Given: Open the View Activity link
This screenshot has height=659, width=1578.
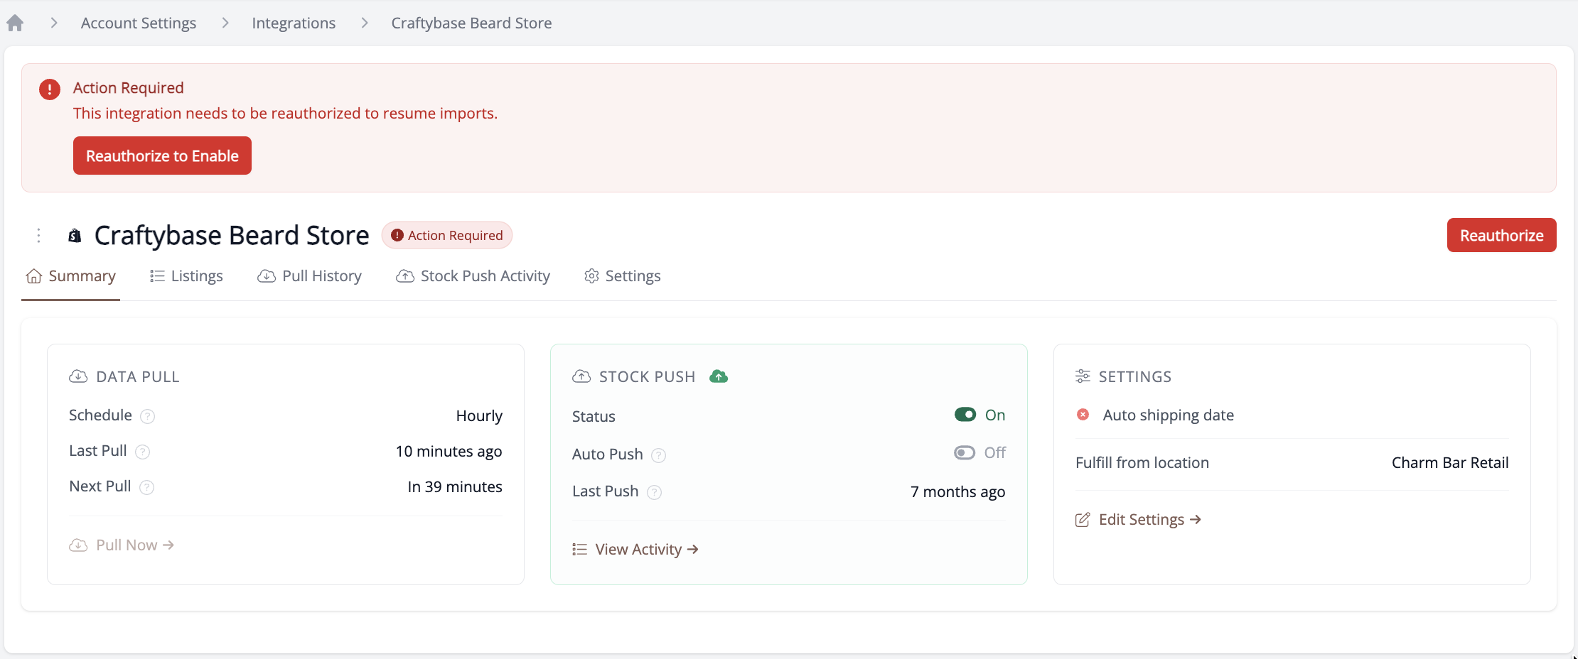Looking at the screenshot, I should click(x=635, y=550).
